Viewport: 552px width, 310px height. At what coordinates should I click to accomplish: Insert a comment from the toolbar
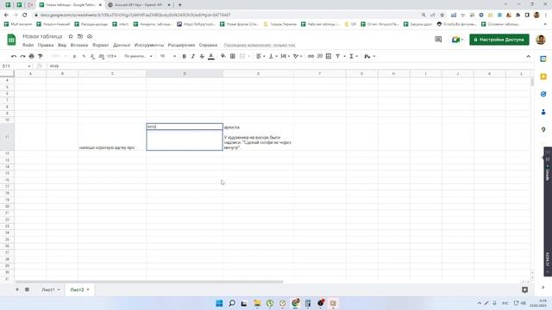[320, 56]
